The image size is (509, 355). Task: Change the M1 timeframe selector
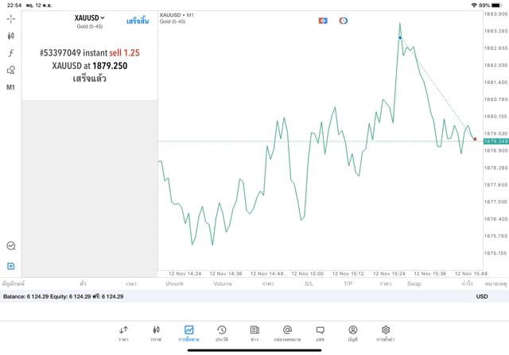(10, 87)
